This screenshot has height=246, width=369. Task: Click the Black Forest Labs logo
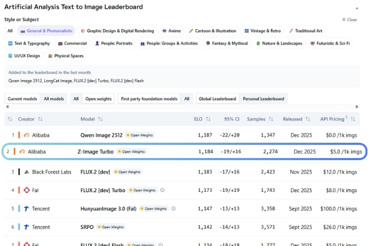pyautogui.click(x=26, y=172)
